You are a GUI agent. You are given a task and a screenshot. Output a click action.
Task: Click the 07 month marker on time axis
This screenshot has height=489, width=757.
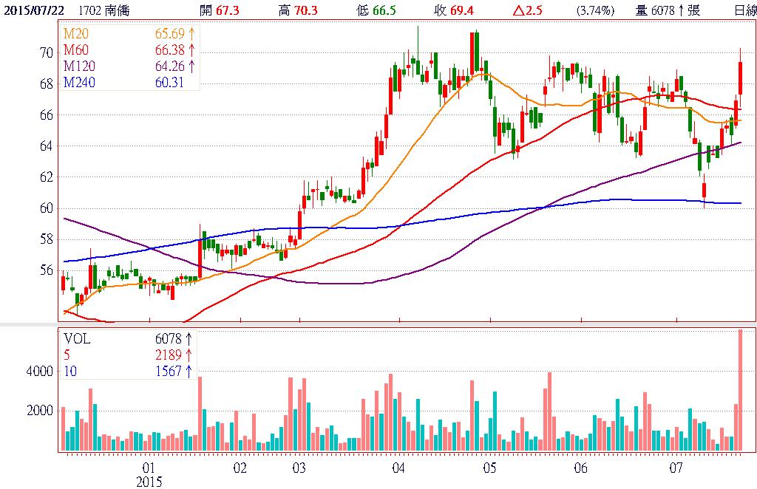coord(676,468)
